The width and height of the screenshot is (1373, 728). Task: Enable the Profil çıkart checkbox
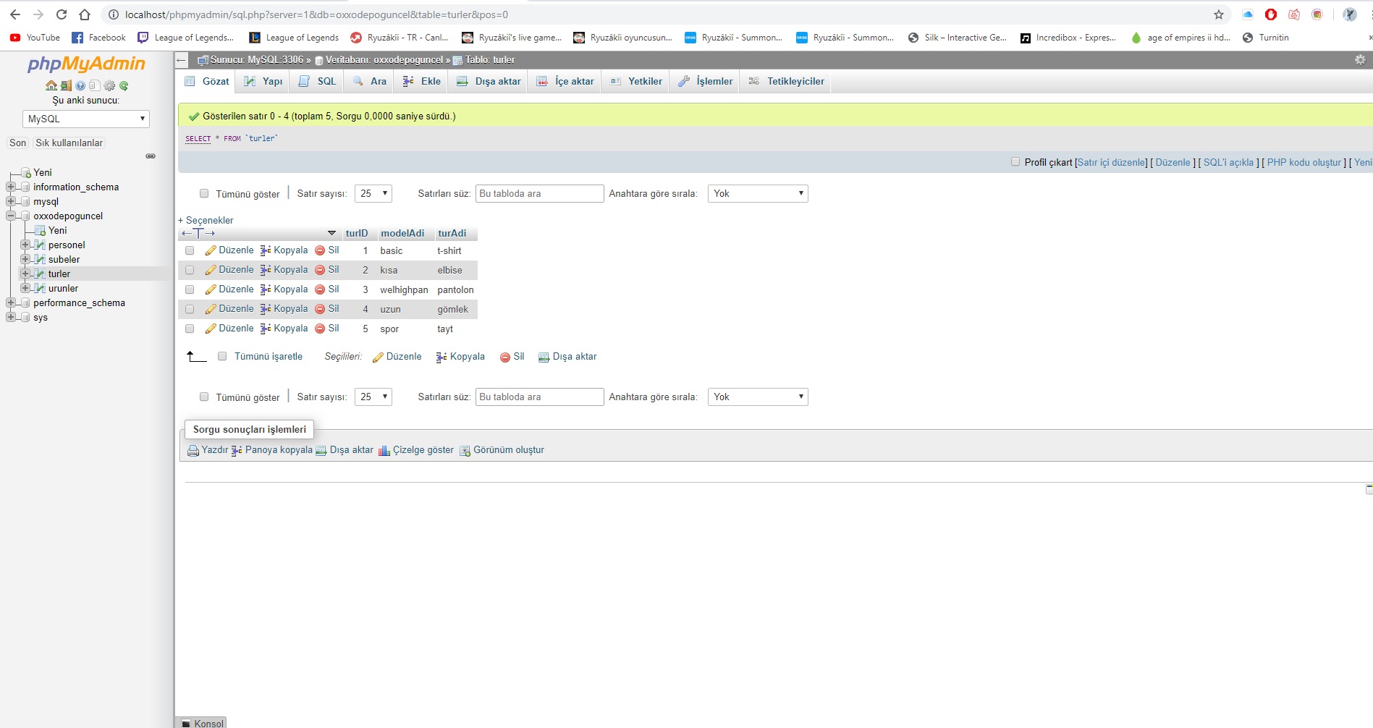point(1015,162)
